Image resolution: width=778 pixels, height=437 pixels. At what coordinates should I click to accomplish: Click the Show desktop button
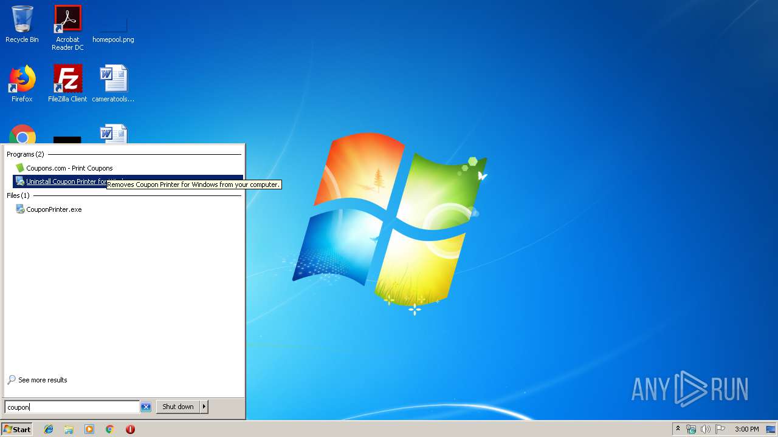tap(771, 429)
